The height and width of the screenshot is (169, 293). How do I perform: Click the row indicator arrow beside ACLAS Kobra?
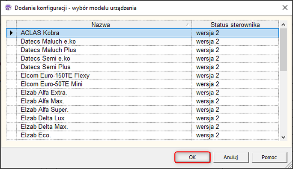pos(11,33)
